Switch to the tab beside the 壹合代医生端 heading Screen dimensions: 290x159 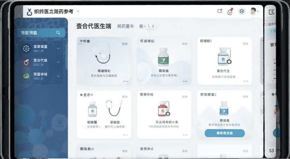[125, 26]
